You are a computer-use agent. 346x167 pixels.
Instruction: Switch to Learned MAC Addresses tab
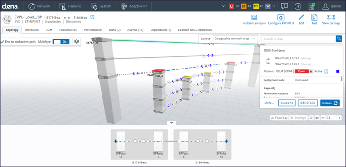tap(195, 30)
